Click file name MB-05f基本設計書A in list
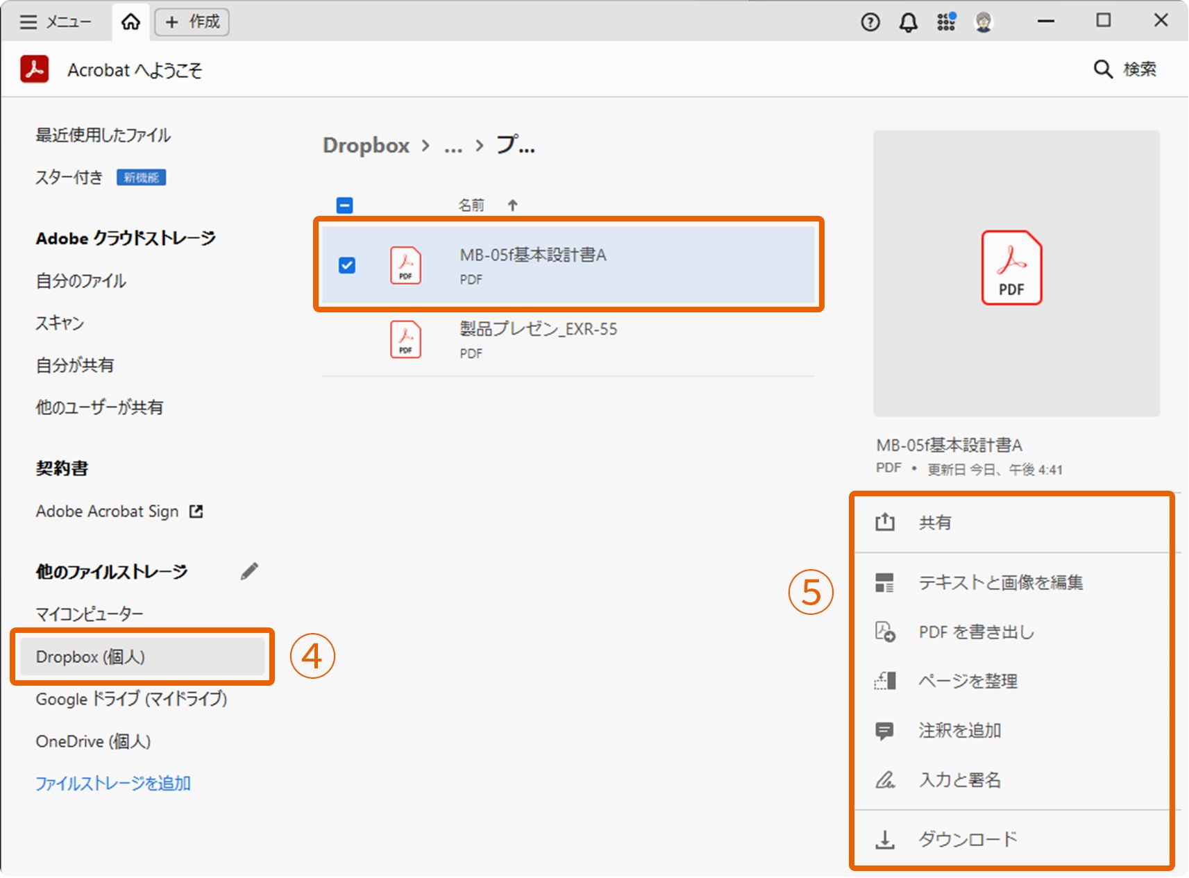This screenshot has width=1189, height=878. pos(533,255)
